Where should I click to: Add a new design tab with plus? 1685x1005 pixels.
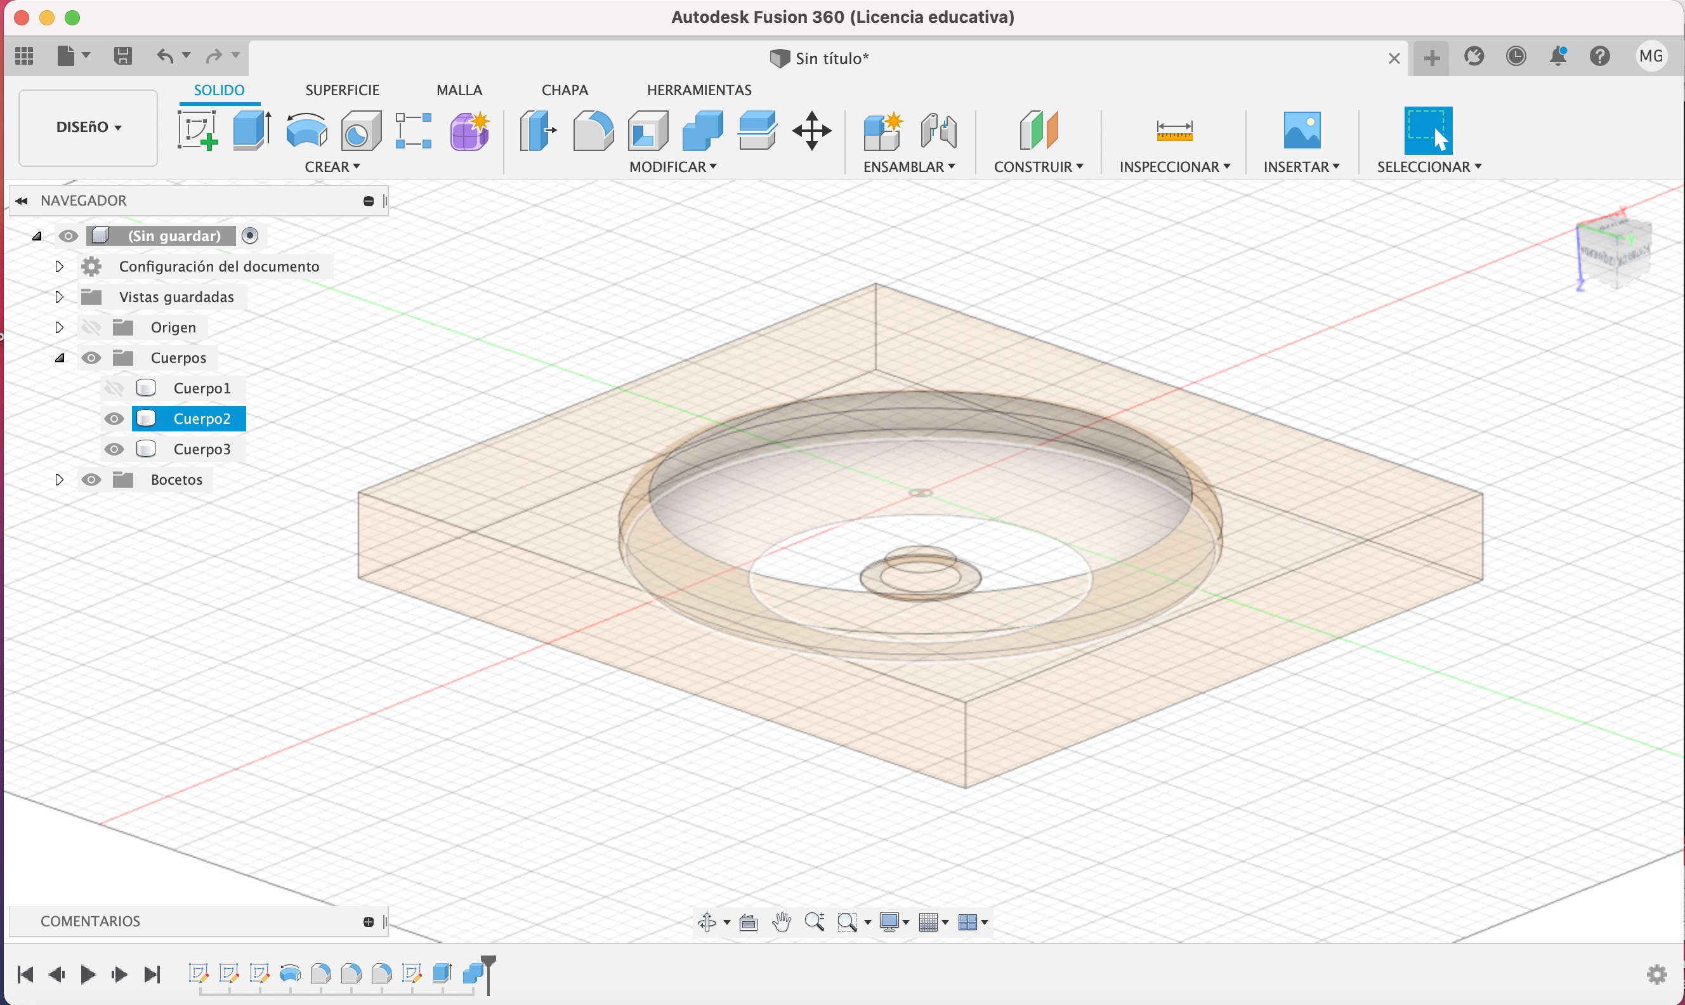coord(1431,58)
